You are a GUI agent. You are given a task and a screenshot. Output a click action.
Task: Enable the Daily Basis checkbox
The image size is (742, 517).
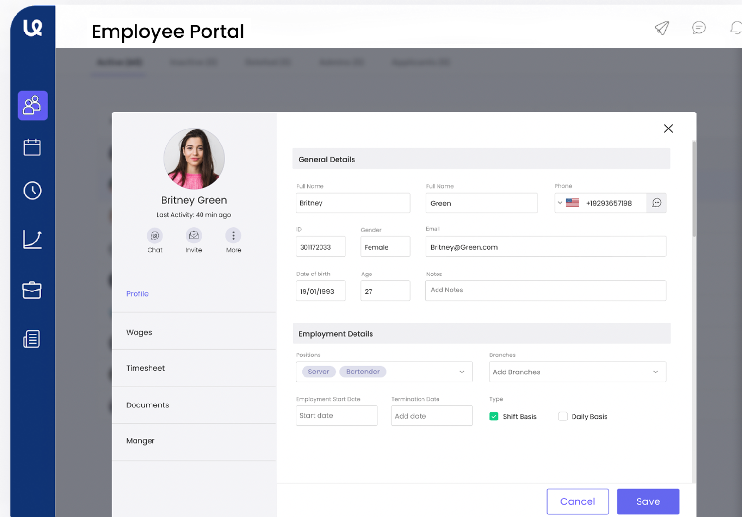(563, 416)
